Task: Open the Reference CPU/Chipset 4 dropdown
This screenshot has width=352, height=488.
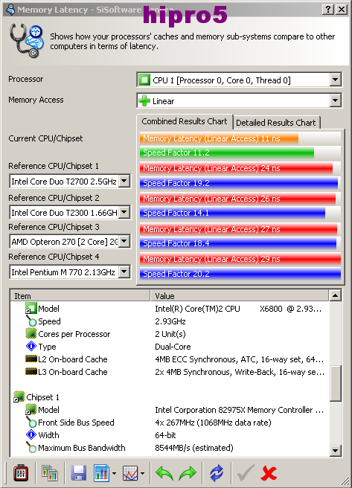Action: (124, 272)
